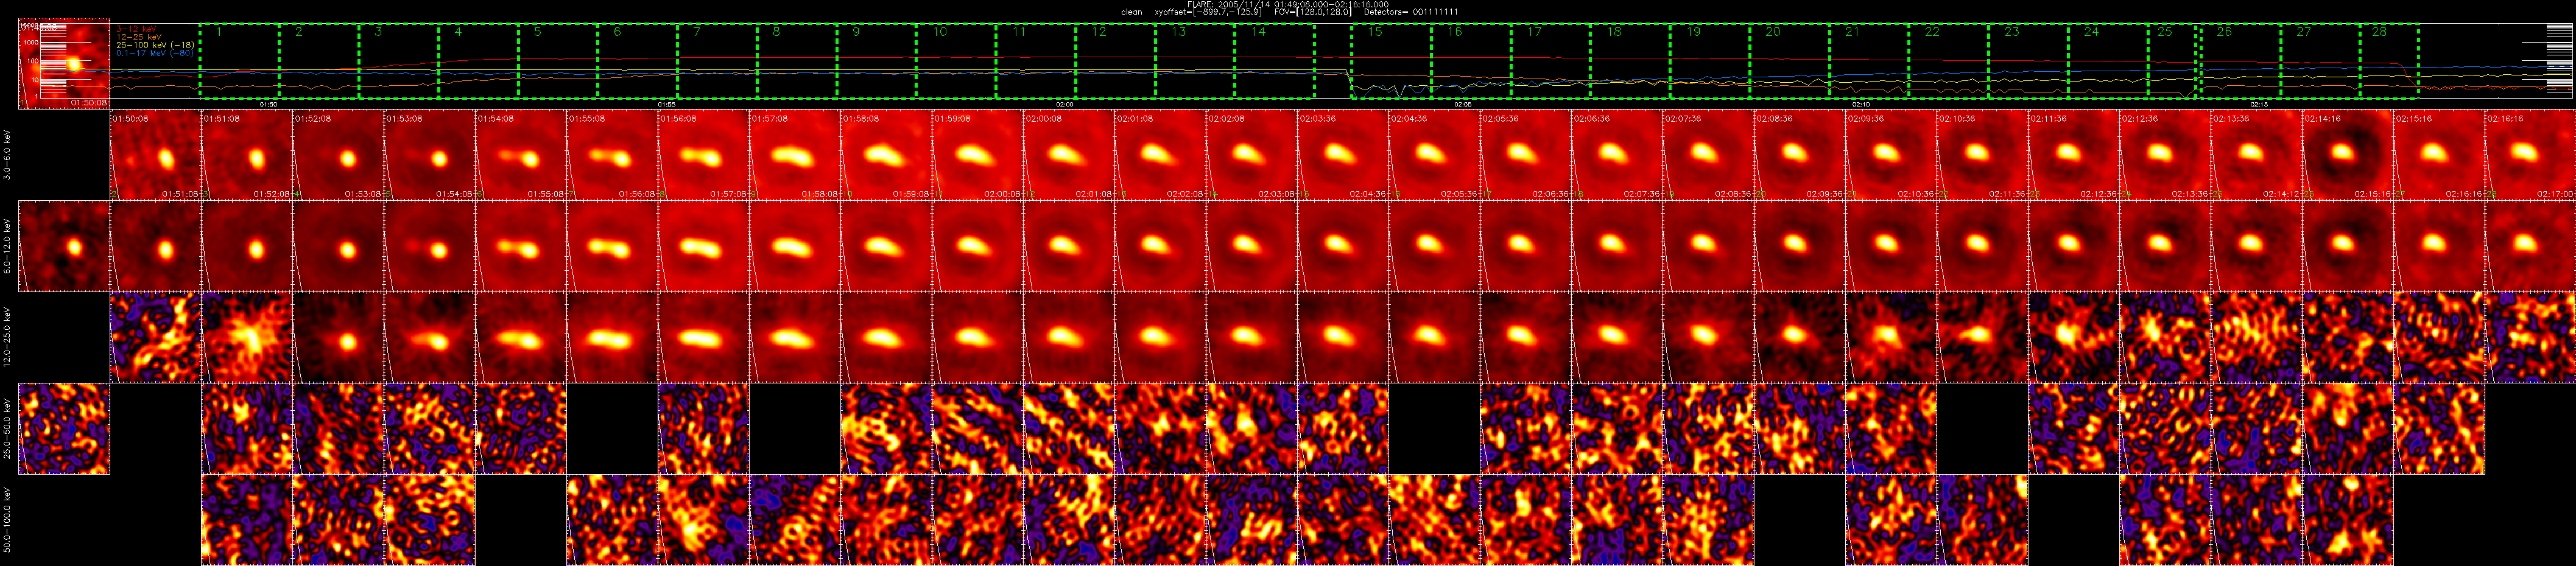
Task: Click the 25.0-50.0 keV row label
Action: click(8, 429)
